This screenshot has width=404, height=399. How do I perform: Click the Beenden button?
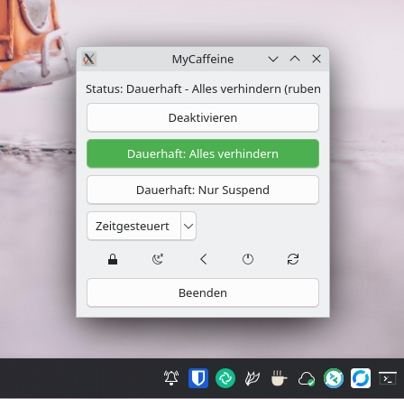click(203, 292)
